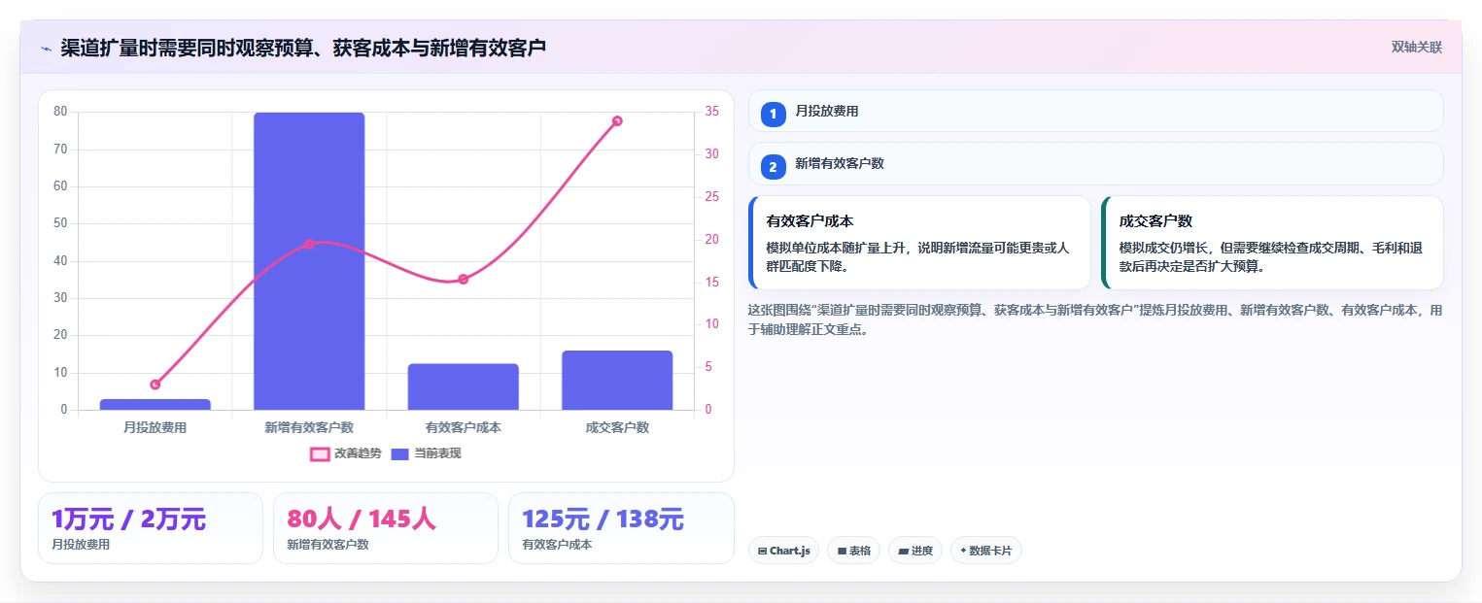The height and width of the screenshot is (603, 1482).
Task: Click the Chart.js tag chip
Action: [x=783, y=551]
